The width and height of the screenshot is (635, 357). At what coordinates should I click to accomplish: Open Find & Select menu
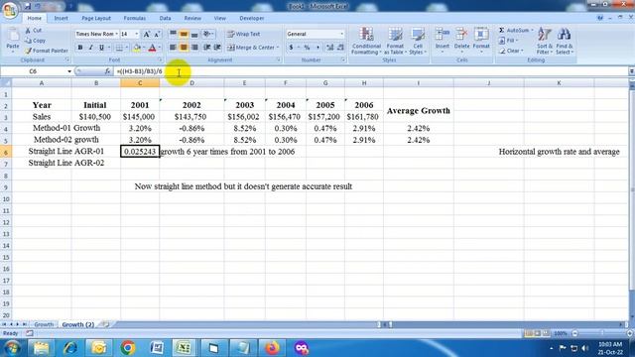[x=565, y=41]
